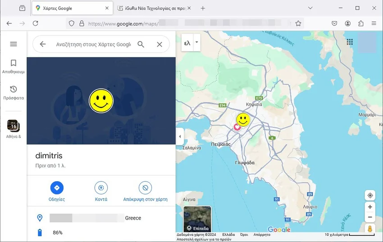Go forward one page in browser
The image size is (383, 242).
22,23
